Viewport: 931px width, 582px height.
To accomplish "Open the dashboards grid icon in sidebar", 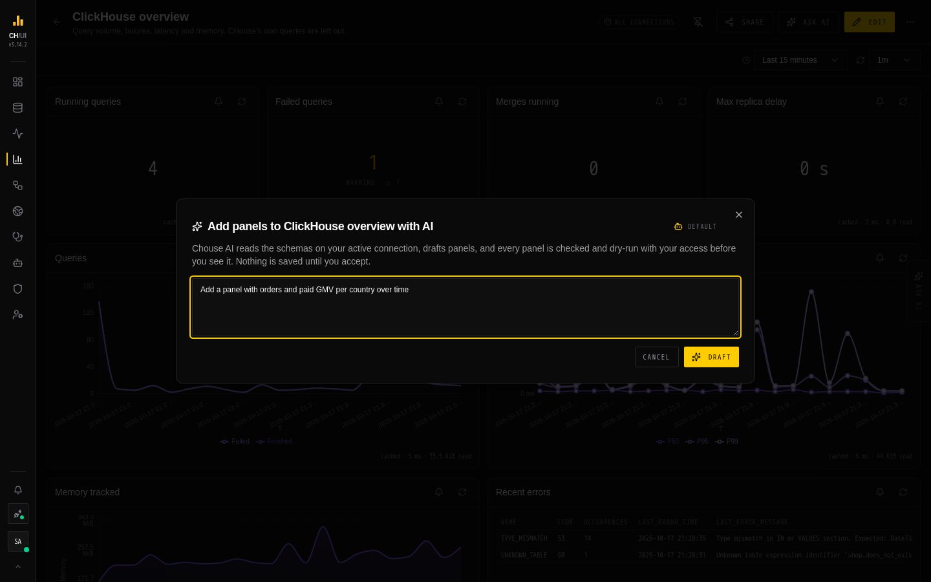I will [17, 82].
